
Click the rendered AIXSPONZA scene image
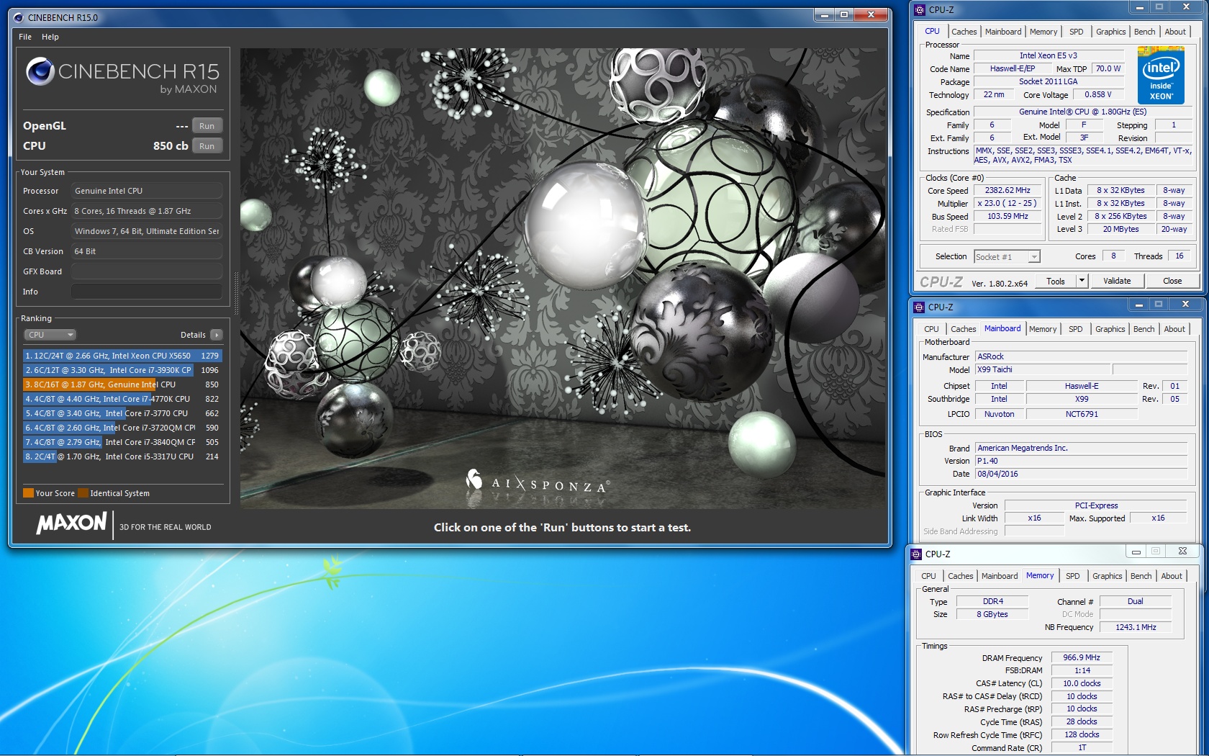pos(563,279)
